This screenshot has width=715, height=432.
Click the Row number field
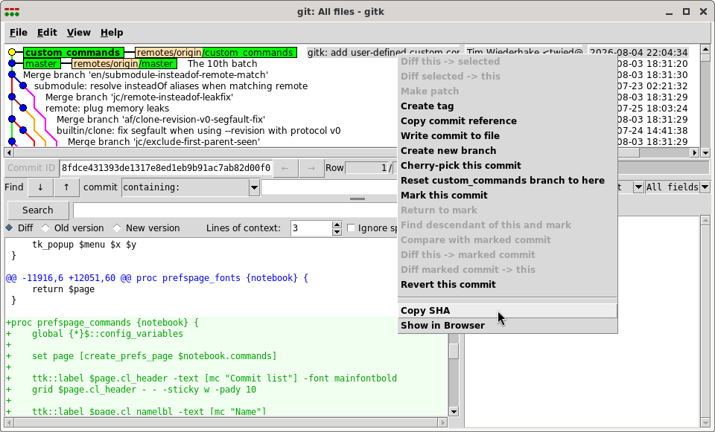coord(366,168)
